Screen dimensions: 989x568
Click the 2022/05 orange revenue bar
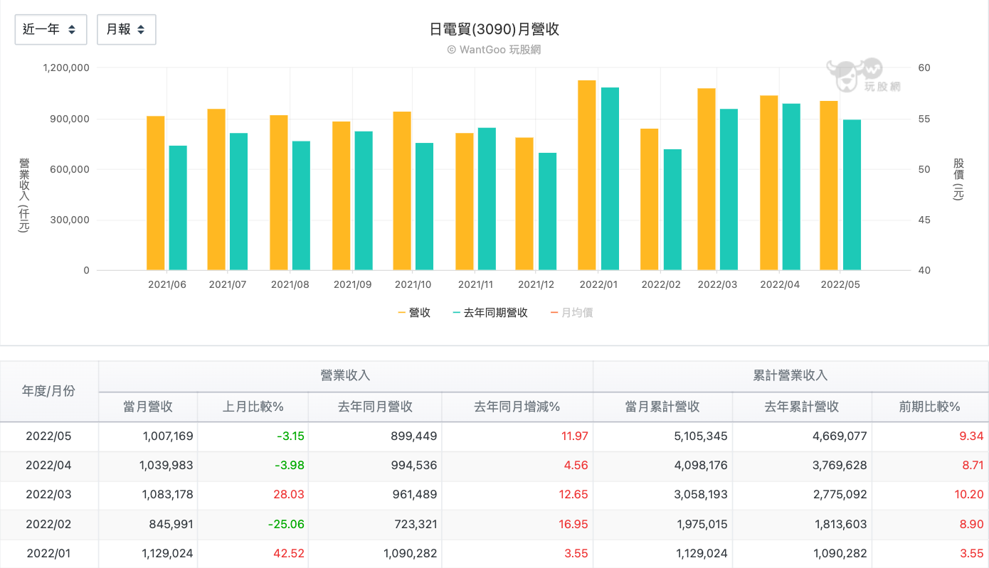[x=829, y=186]
